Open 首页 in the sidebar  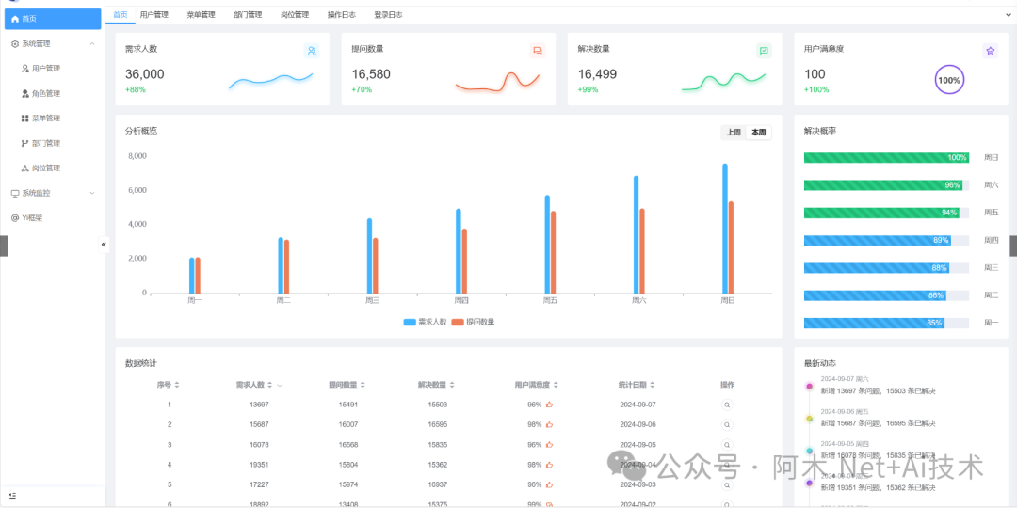click(x=53, y=19)
